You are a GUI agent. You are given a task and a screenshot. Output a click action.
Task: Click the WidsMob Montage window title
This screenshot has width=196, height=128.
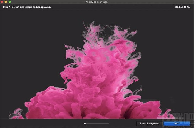[x=96, y=2]
